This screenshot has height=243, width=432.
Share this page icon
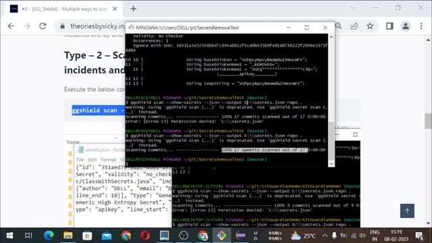354,26
